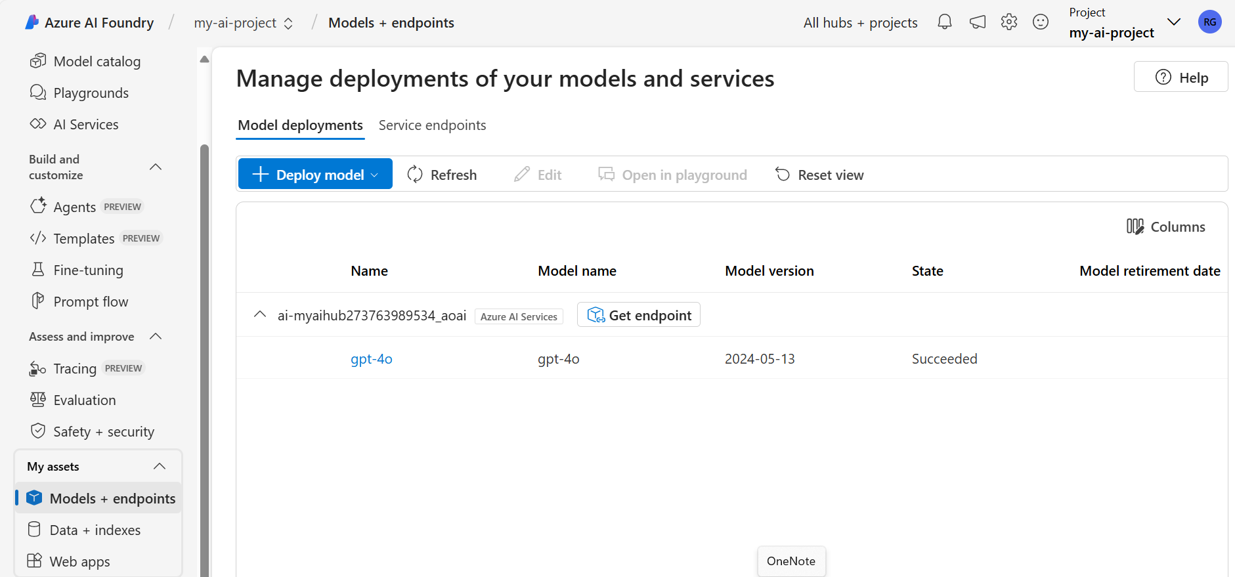Click the OneNote popup button
Viewport: 1235px width, 577px height.
[791, 561]
